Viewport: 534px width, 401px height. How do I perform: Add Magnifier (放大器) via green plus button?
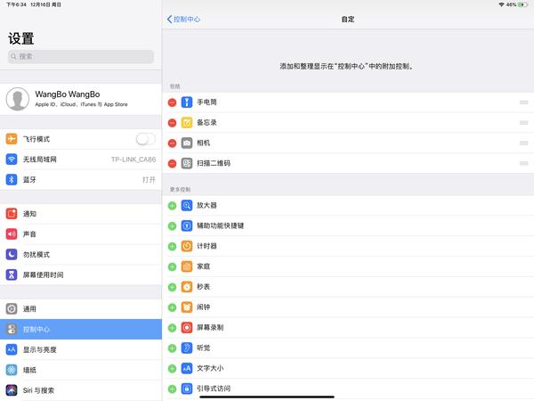(x=173, y=206)
